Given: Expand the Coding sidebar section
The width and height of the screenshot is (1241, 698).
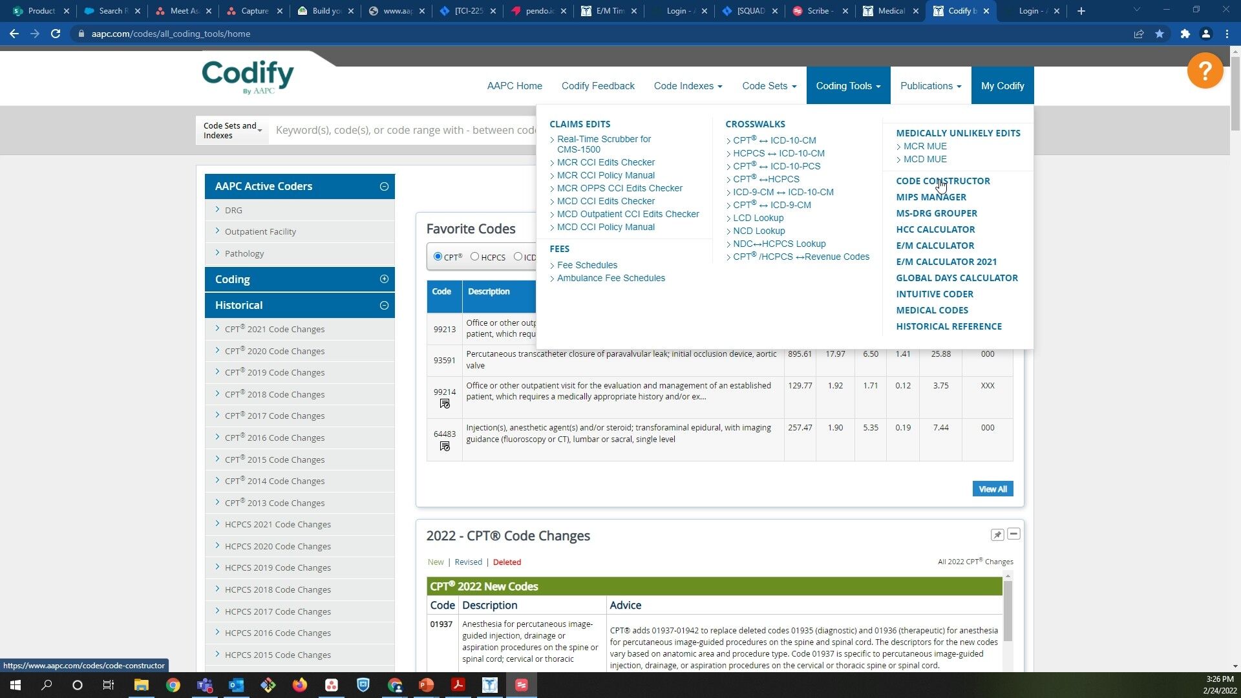Looking at the screenshot, I should tap(384, 279).
